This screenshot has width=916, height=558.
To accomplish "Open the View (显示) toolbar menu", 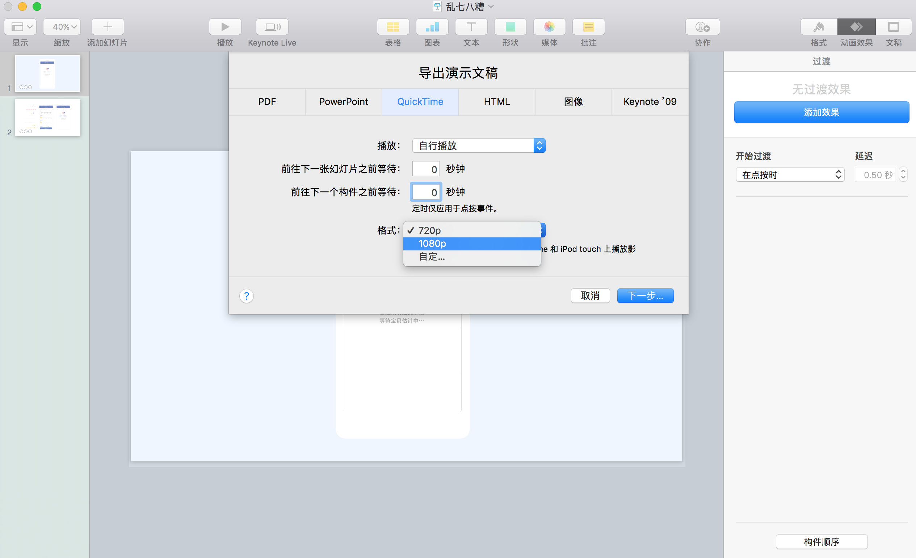I will (x=20, y=27).
